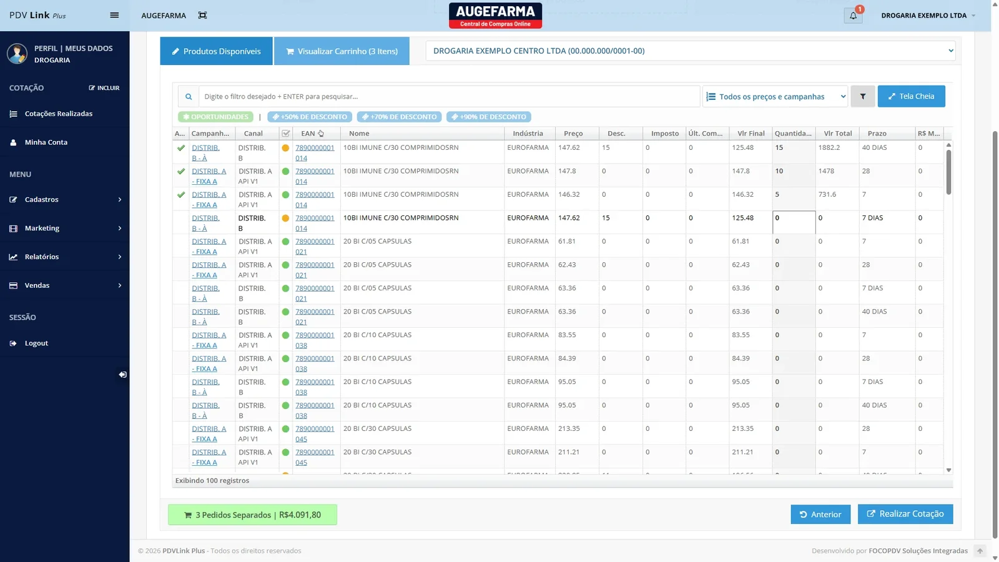Expand the Vendas menu
This screenshot has width=999, height=562.
pyautogui.click(x=65, y=285)
